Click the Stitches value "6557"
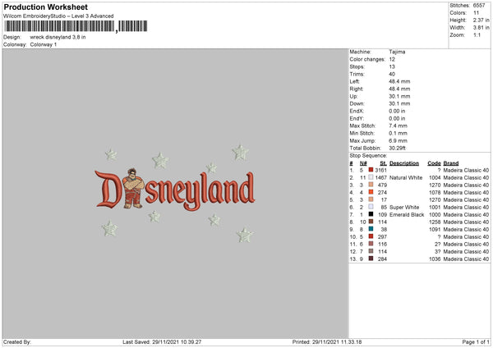Image resolution: width=493 pixels, height=348 pixels. pos(479,6)
